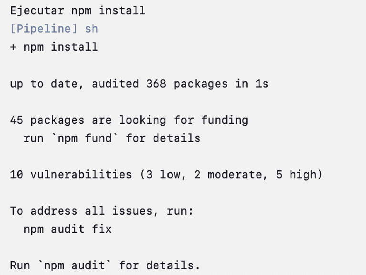
Task: Click the `npm audit` backtick command
Action: pos(74,265)
